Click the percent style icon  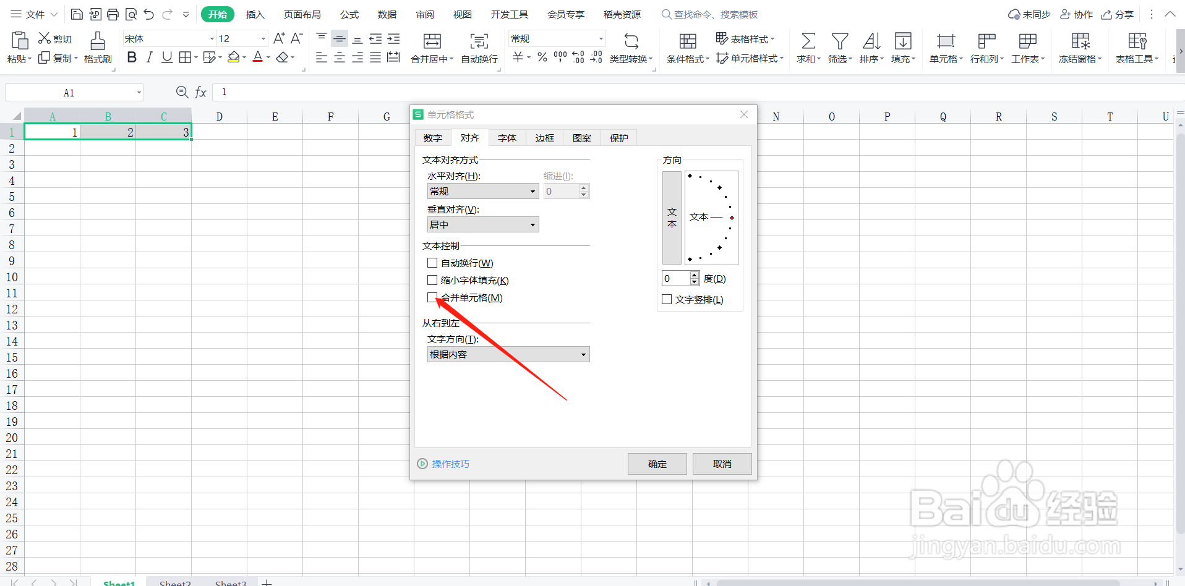(542, 57)
